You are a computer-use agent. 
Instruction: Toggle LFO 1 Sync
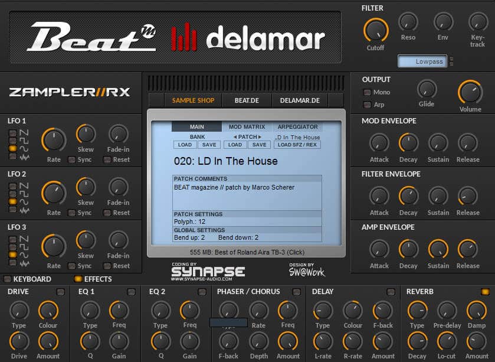(x=71, y=159)
